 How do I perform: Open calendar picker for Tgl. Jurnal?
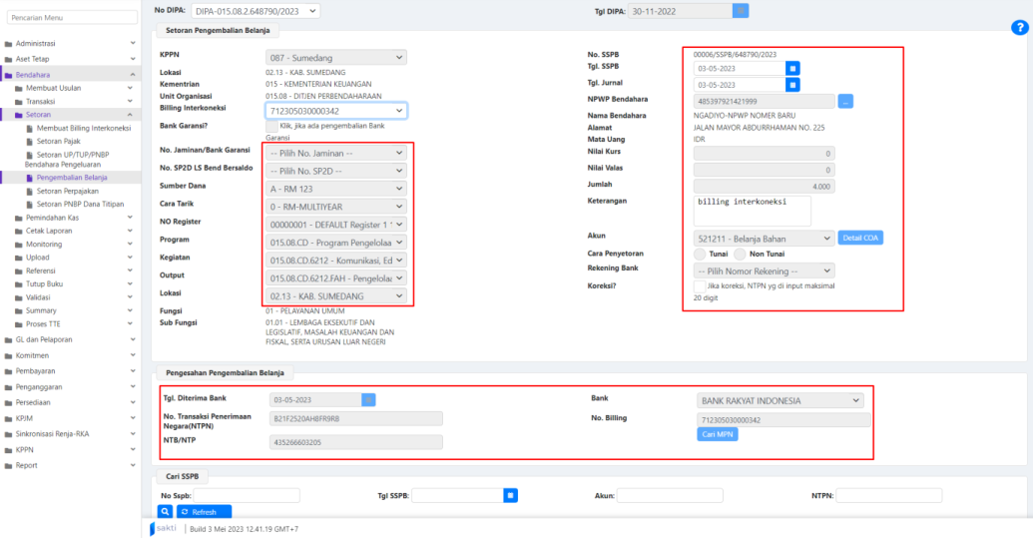click(x=791, y=85)
